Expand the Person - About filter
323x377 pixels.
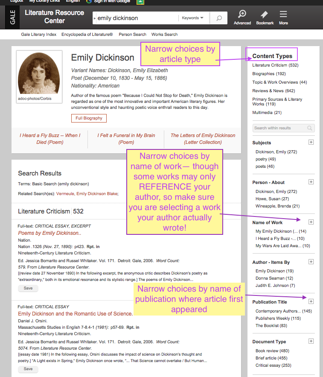[311, 182]
